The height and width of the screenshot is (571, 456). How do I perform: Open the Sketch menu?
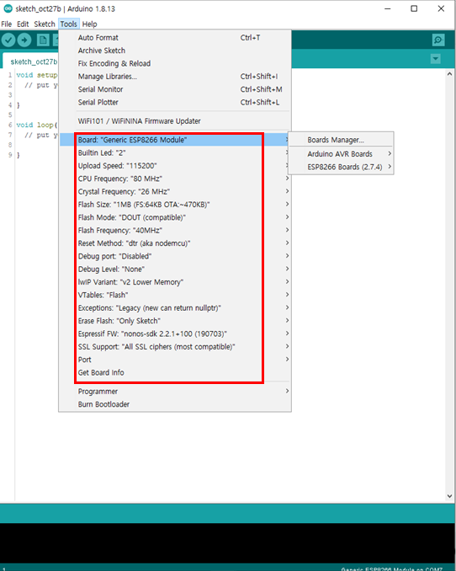coord(45,24)
